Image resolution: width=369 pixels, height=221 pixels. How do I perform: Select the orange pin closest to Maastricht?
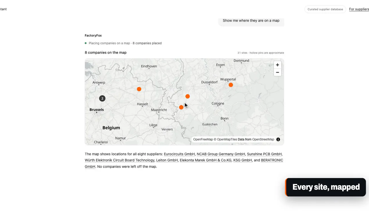(181, 107)
